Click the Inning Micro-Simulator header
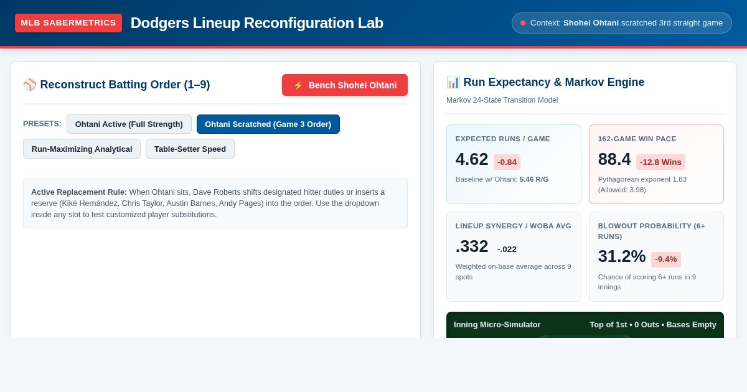The height and width of the screenshot is (392, 747). click(497, 325)
